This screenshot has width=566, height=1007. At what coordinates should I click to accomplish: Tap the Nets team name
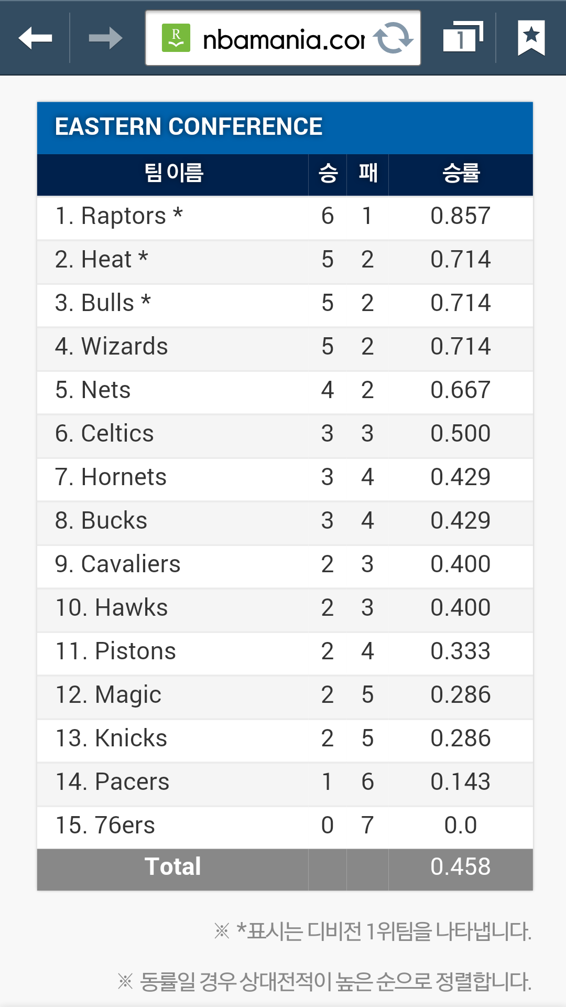click(105, 390)
